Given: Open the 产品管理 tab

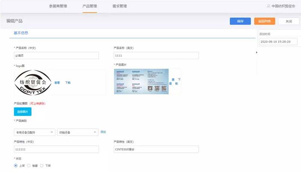Looking at the screenshot, I should click(90, 6).
